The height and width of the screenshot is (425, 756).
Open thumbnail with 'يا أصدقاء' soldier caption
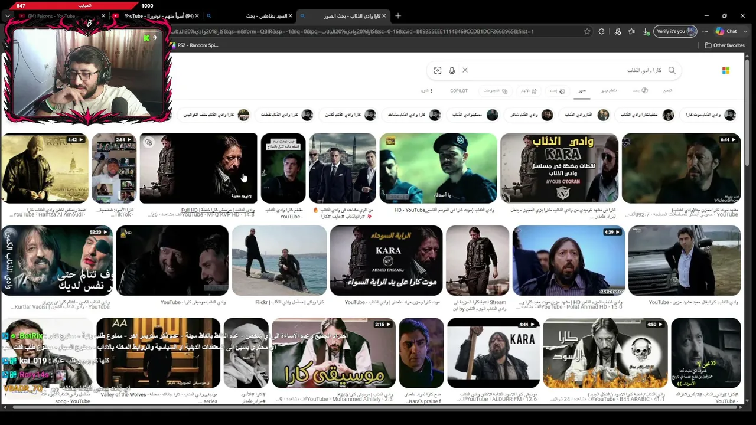tap(438, 168)
